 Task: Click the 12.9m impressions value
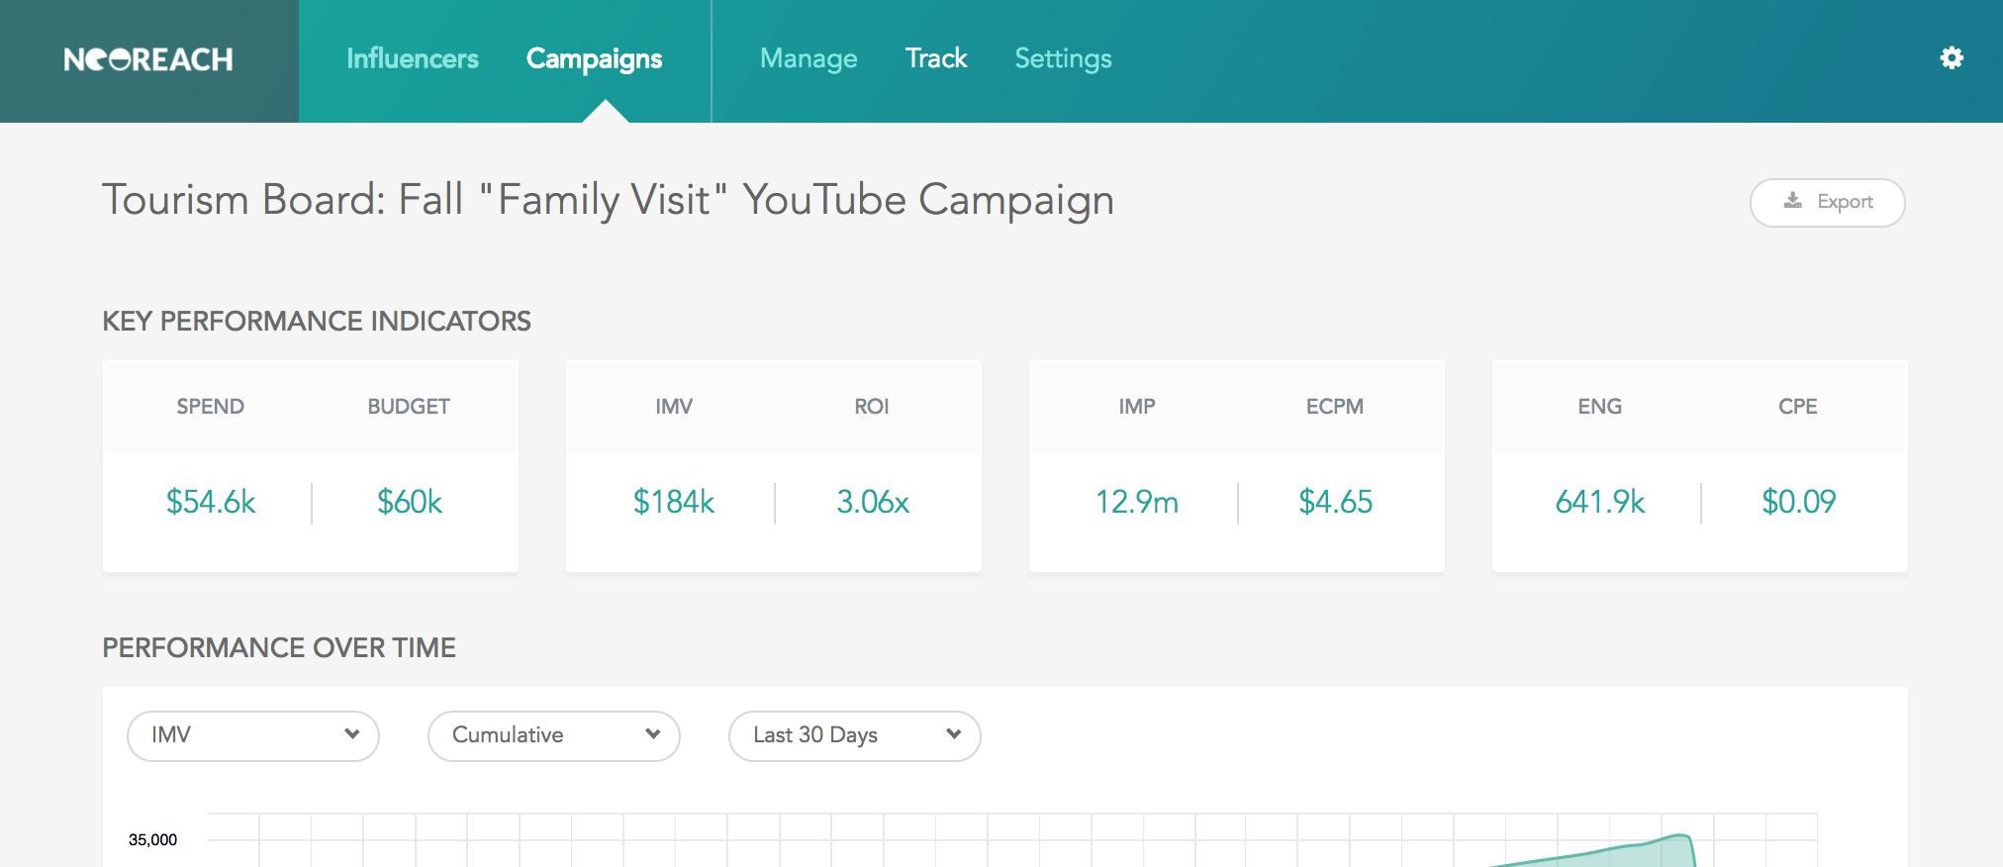click(x=1137, y=502)
